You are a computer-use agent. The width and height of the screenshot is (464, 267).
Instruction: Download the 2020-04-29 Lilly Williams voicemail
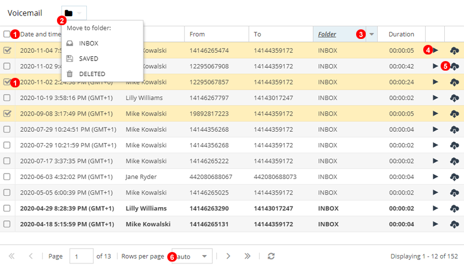(x=454, y=208)
